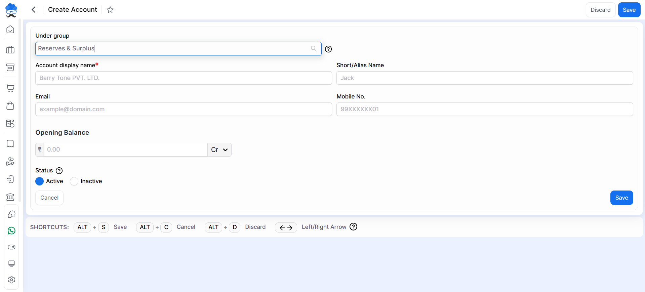Open help icon next to Left/Right Arrow
Screen dimensions: 645x292
pyautogui.click(x=353, y=227)
